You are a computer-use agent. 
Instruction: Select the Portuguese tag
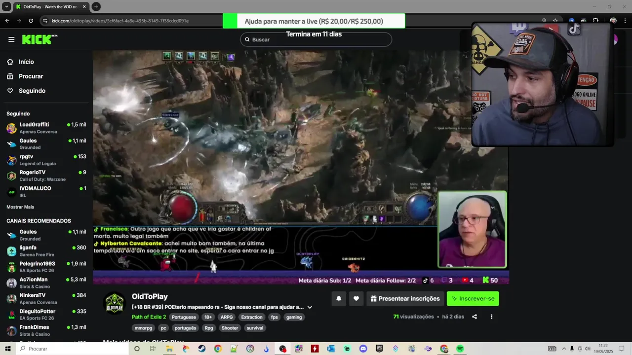pos(184,317)
